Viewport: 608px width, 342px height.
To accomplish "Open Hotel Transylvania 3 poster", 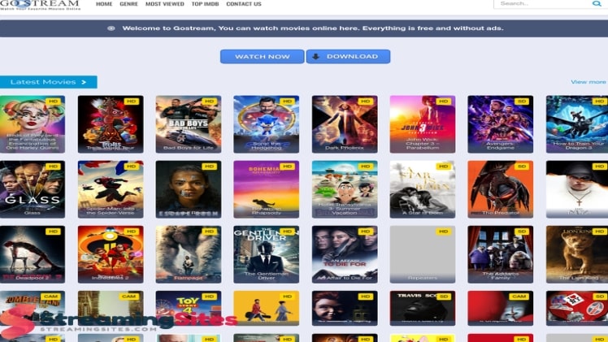I will (x=345, y=189).
